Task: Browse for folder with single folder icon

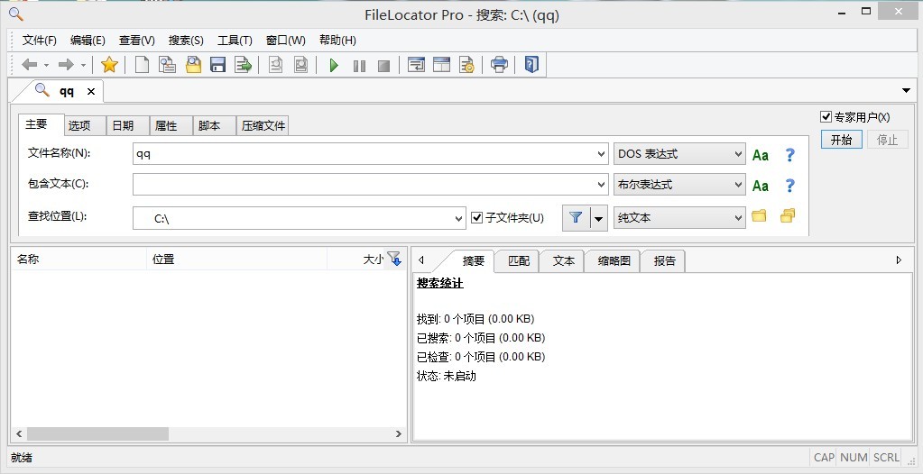Action: (x=759, y=216)
